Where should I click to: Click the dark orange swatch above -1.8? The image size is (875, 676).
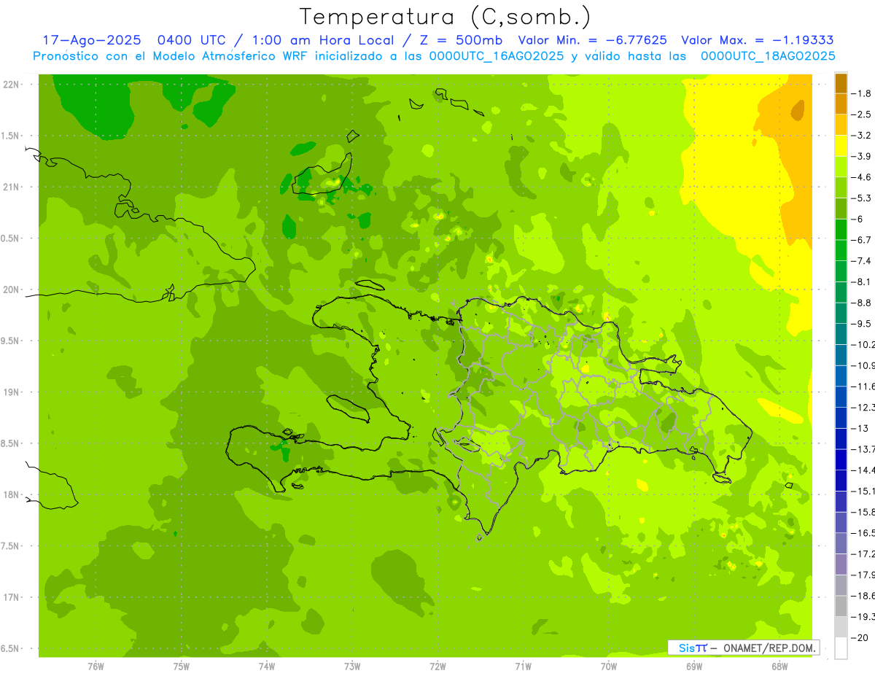[x=841, y=83]
